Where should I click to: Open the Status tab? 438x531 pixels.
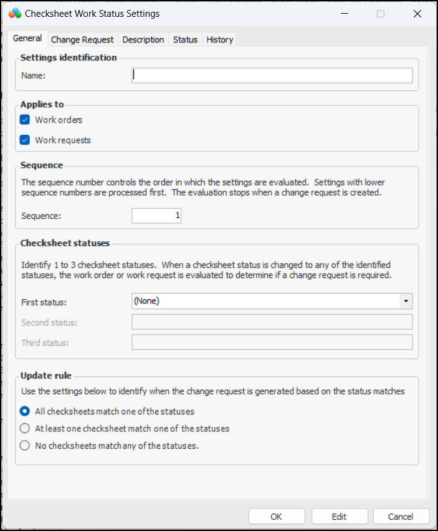point(185,39)
